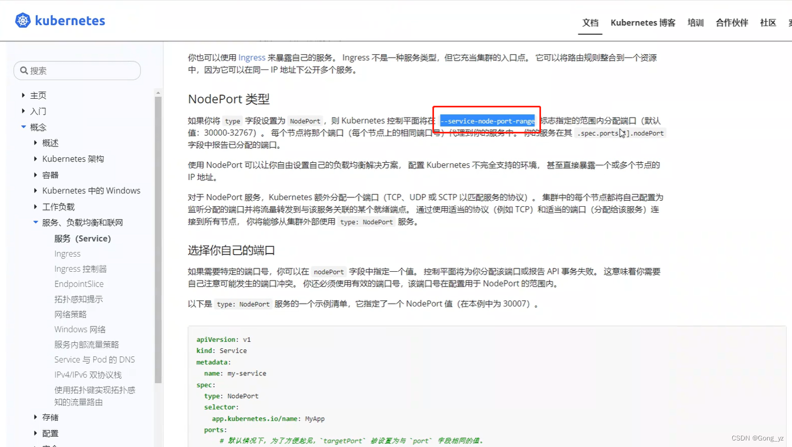Image resolution: width=792 pixels, height=447 pixels.
Task: Click the 'app.kubernetes.io/name: MyApp' YAML line
Action: 268,419
